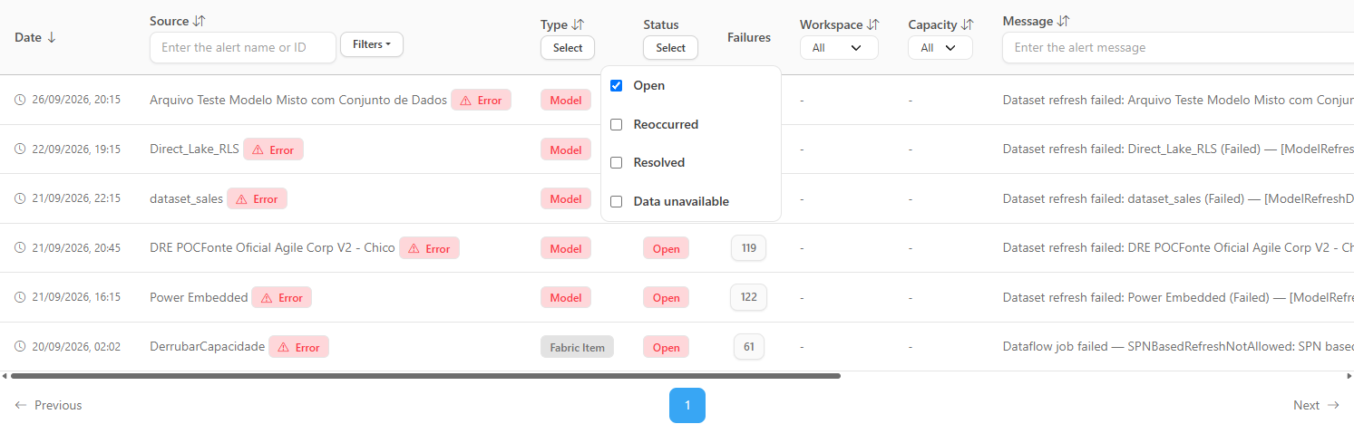Click the scrollbar left arrow
The height and width of the screenshot is (424, 1354).
point(4,375)
